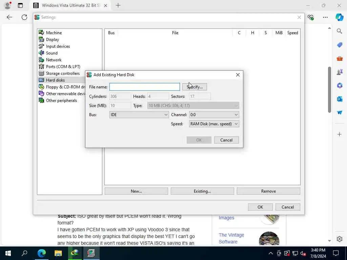
Task: Open the Outlook icon in Edge sidebar
Action: (340, 99)
